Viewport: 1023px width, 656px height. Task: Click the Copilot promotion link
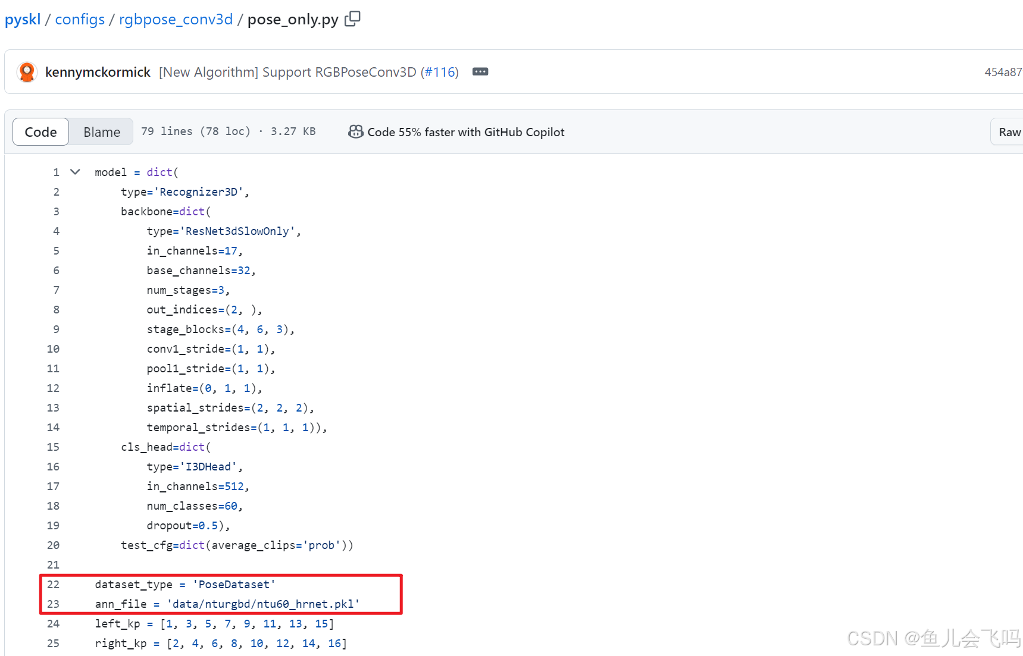tap(466, 131)
